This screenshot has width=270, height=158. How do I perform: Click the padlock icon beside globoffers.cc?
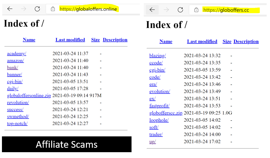pyautogui.click(x=196, y=10)
